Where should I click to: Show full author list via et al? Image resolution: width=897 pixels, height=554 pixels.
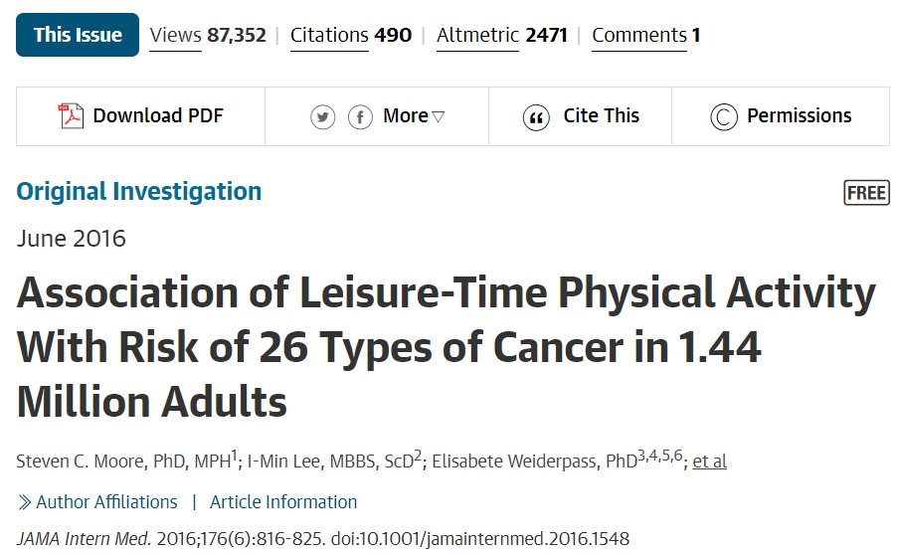[709, 462]
